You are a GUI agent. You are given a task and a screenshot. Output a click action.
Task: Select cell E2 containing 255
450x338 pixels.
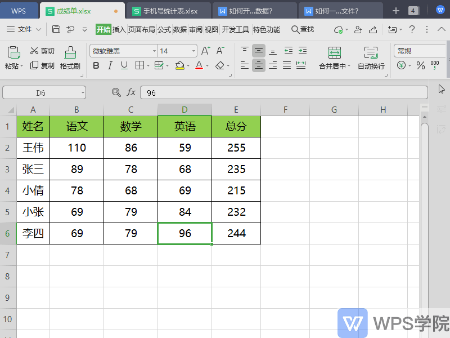pos(236,148)
